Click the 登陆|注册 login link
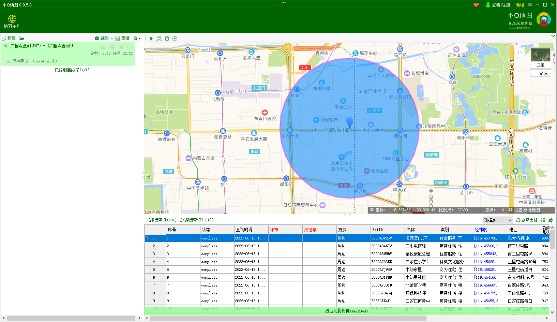 click(500, 5)
